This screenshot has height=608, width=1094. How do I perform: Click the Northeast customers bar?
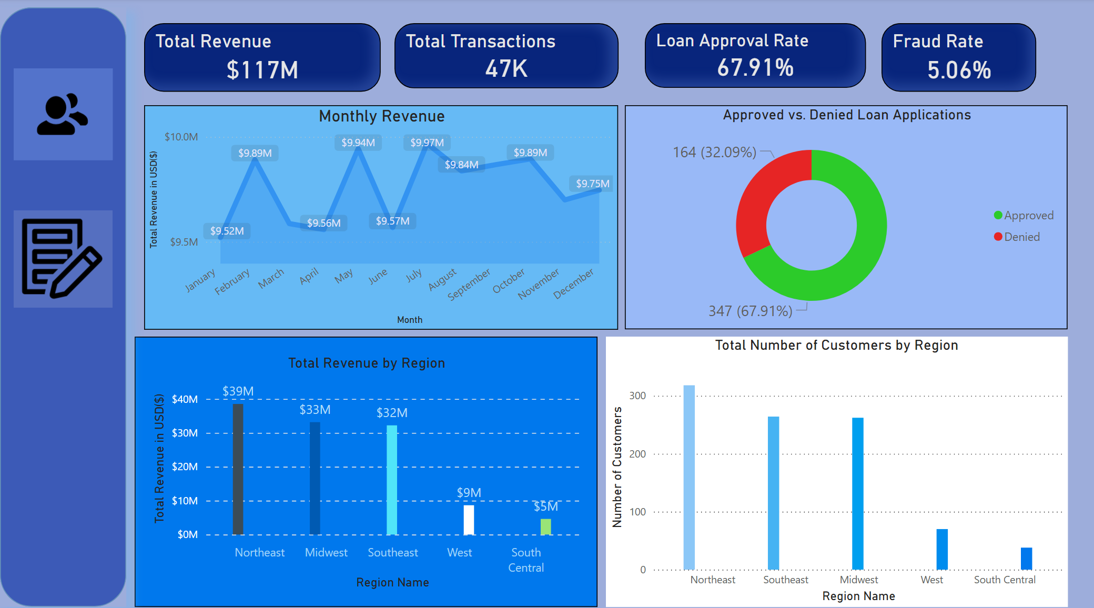point(689,478)
